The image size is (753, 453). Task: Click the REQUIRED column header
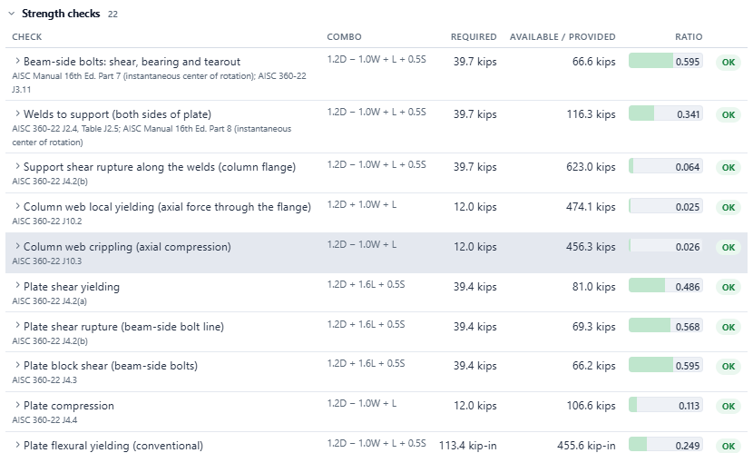point(474,37)
